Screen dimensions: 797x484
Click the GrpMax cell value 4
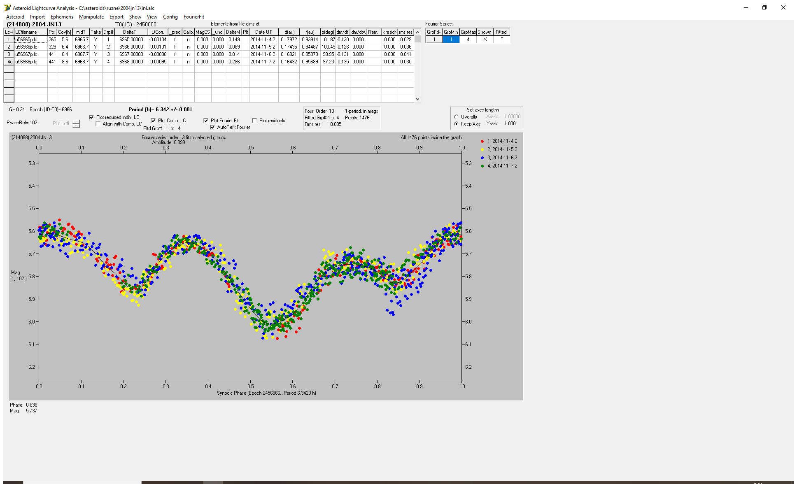pos(468,40)
